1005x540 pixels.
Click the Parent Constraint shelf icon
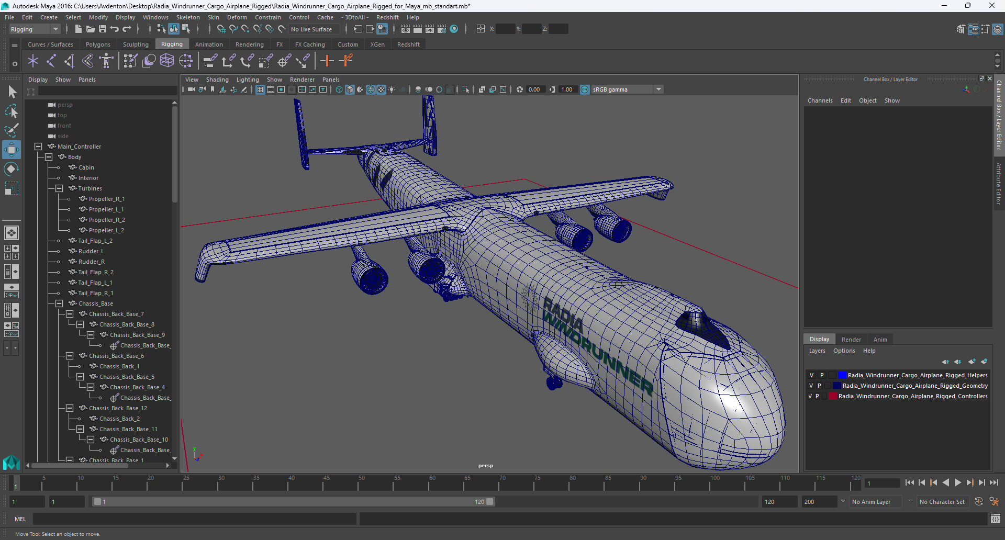[210, 61]
